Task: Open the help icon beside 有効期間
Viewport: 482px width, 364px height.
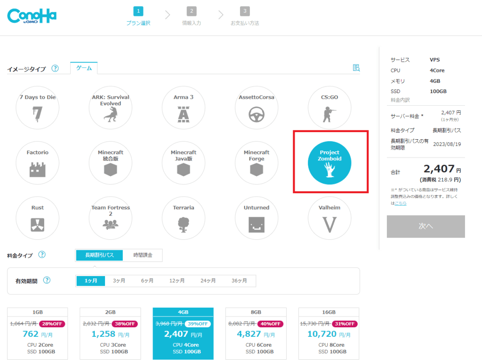Action: pos(47,280)
